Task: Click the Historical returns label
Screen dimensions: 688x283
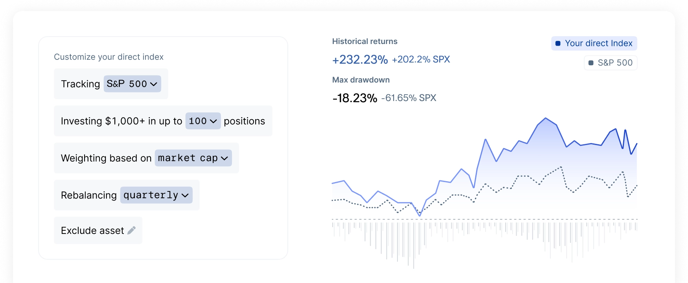Action: [364, 41]
